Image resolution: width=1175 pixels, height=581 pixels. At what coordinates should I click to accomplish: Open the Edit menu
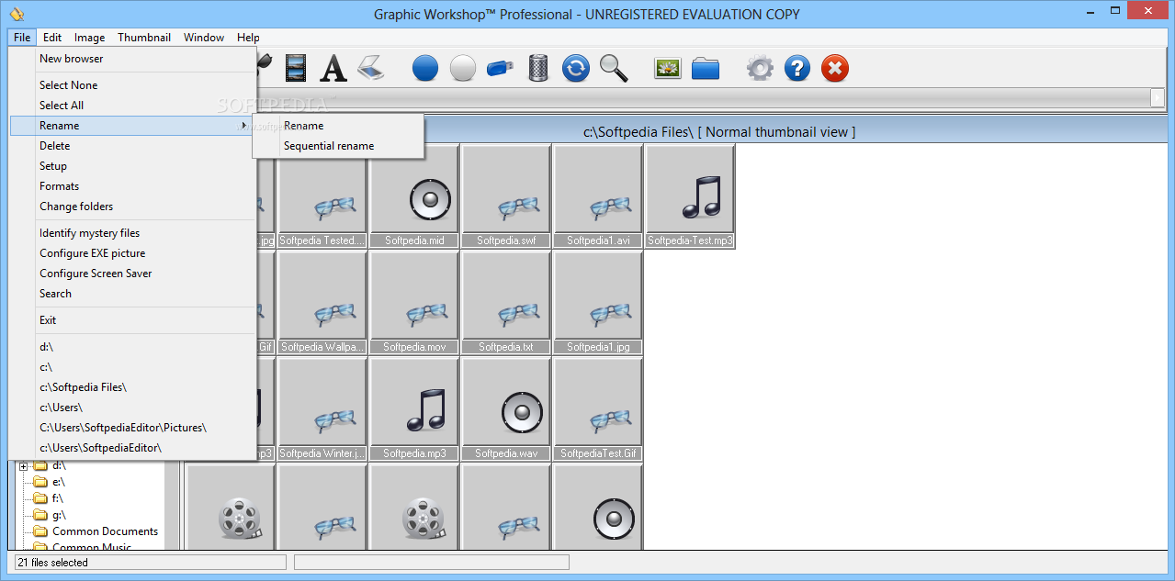tap(52, 38)
